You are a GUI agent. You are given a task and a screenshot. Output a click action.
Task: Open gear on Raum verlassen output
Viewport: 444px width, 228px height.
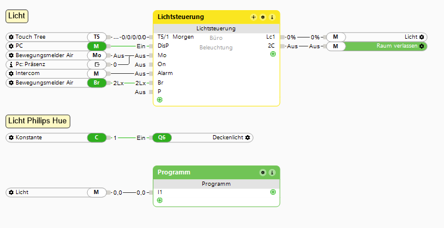[422, 46]
